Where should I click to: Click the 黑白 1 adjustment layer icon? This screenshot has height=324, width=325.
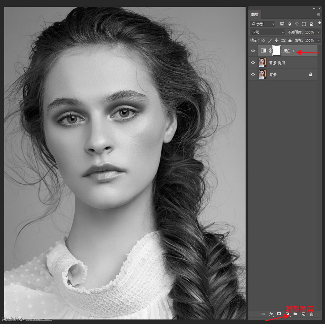(263, 50)
